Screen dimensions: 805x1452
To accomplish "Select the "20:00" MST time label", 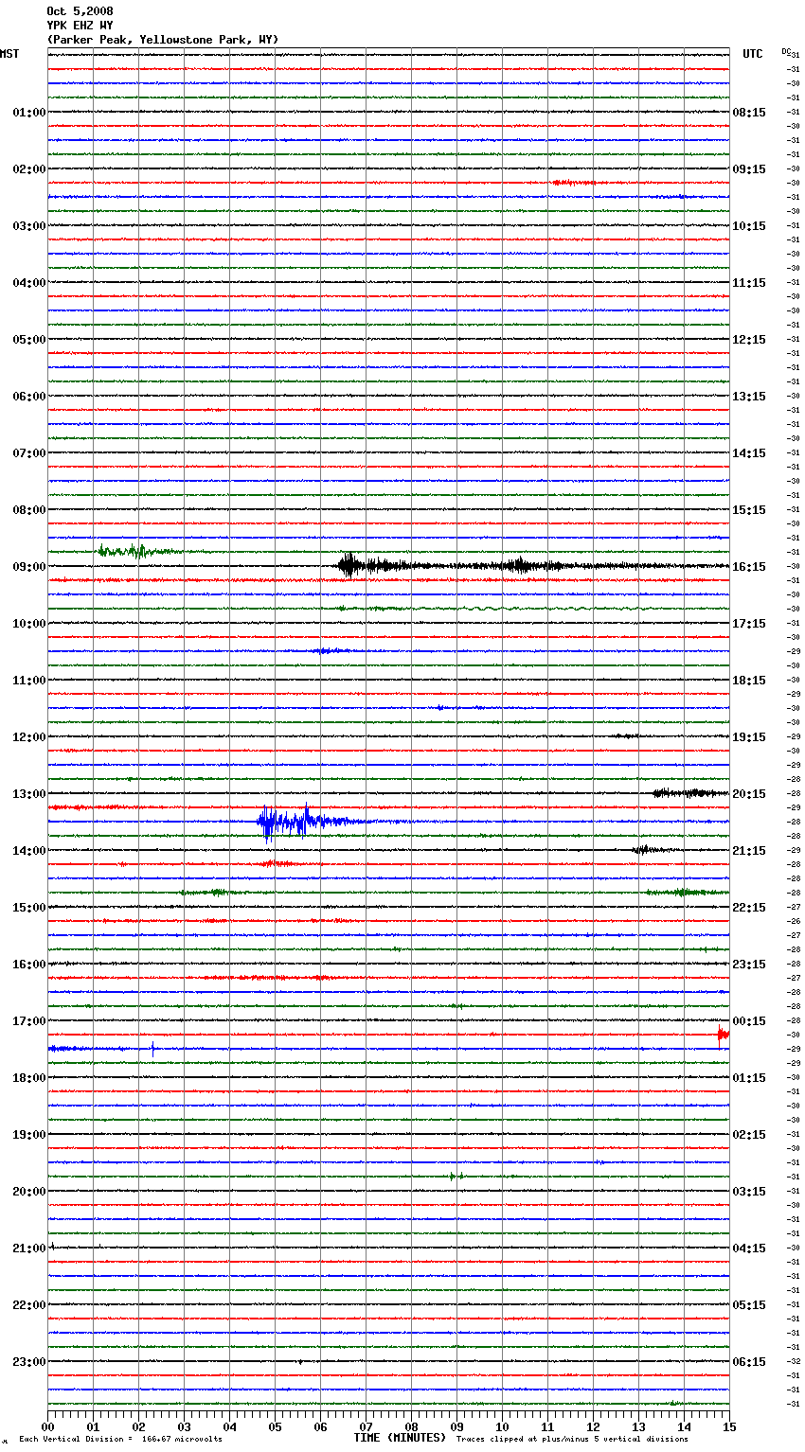I will (29, 1192).
